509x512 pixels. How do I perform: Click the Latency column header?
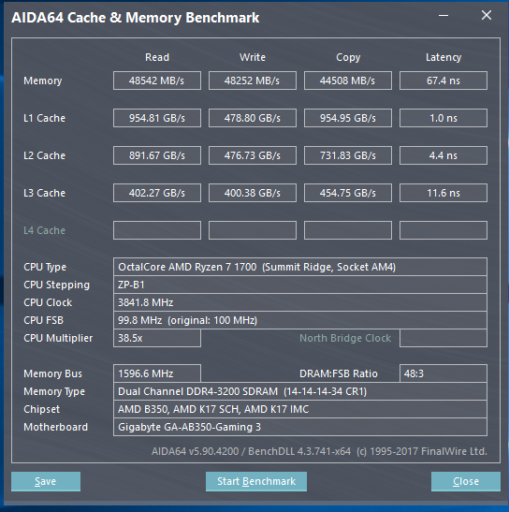point(444,57)
